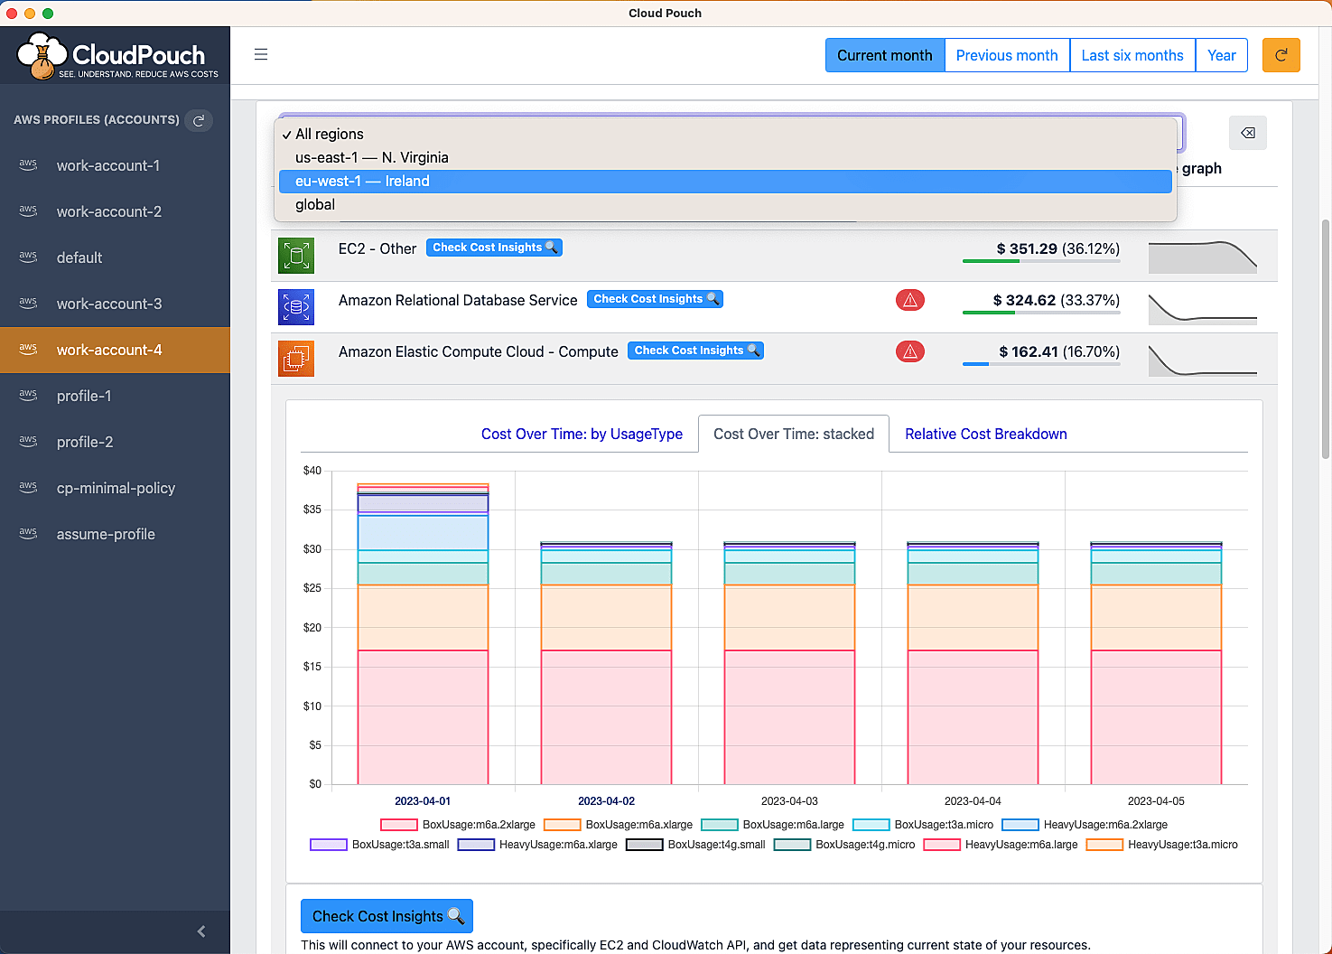The height and width of the screenshot is (954, 1332).
Task: Click the aws icon beside cp-minimal-policy
Action: click(x=28, y=488)
